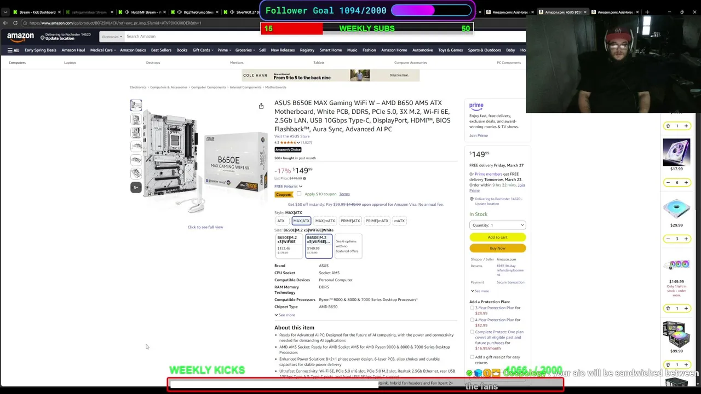Click the Amazon logo
Viewport: 701px width, 394px height.
(20, 37)
